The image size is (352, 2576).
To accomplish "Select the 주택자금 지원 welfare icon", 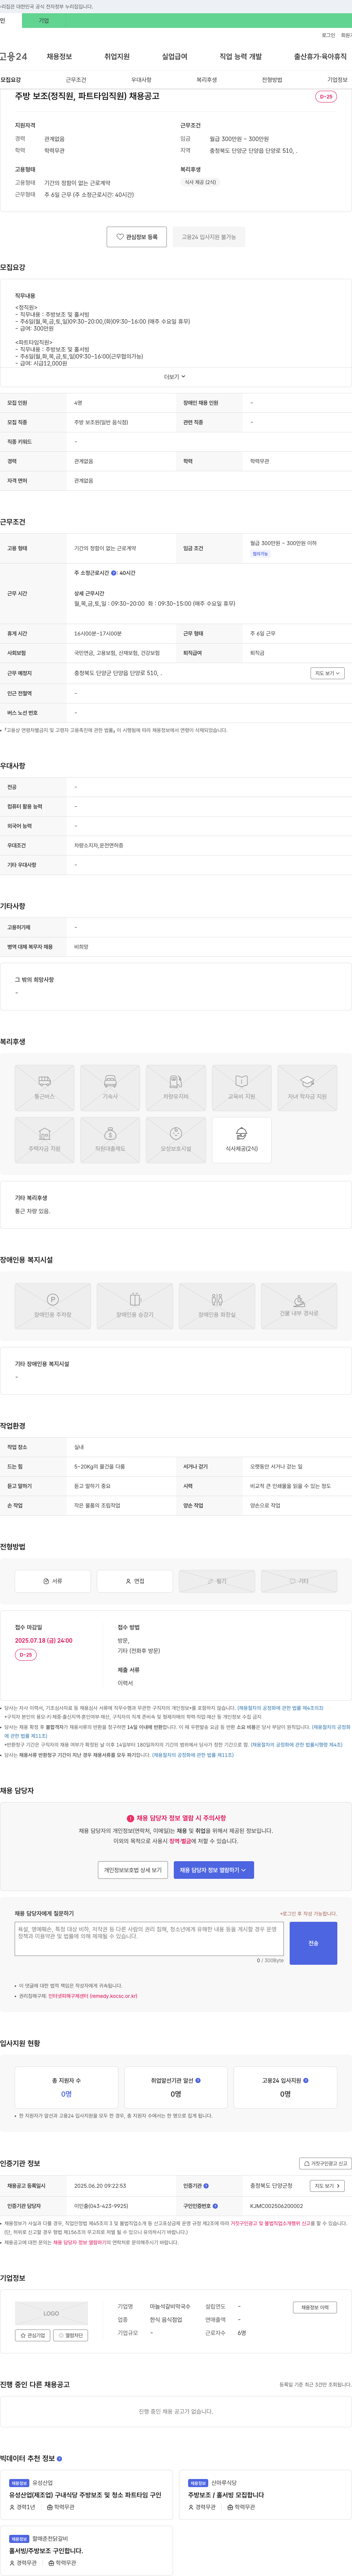I will [x=44, y=1140].
